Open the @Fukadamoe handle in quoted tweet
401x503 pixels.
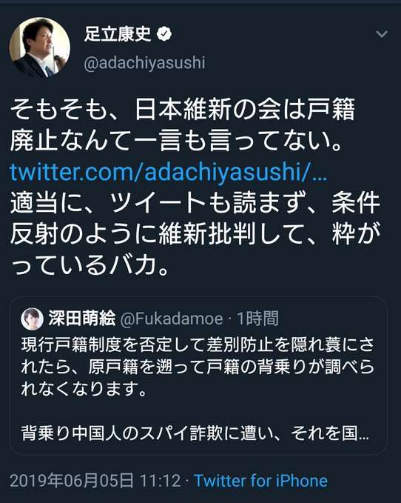point(172,319)
